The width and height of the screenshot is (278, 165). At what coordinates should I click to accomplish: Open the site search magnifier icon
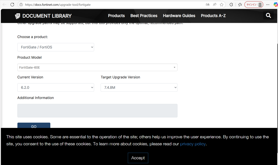coord(268,16)
